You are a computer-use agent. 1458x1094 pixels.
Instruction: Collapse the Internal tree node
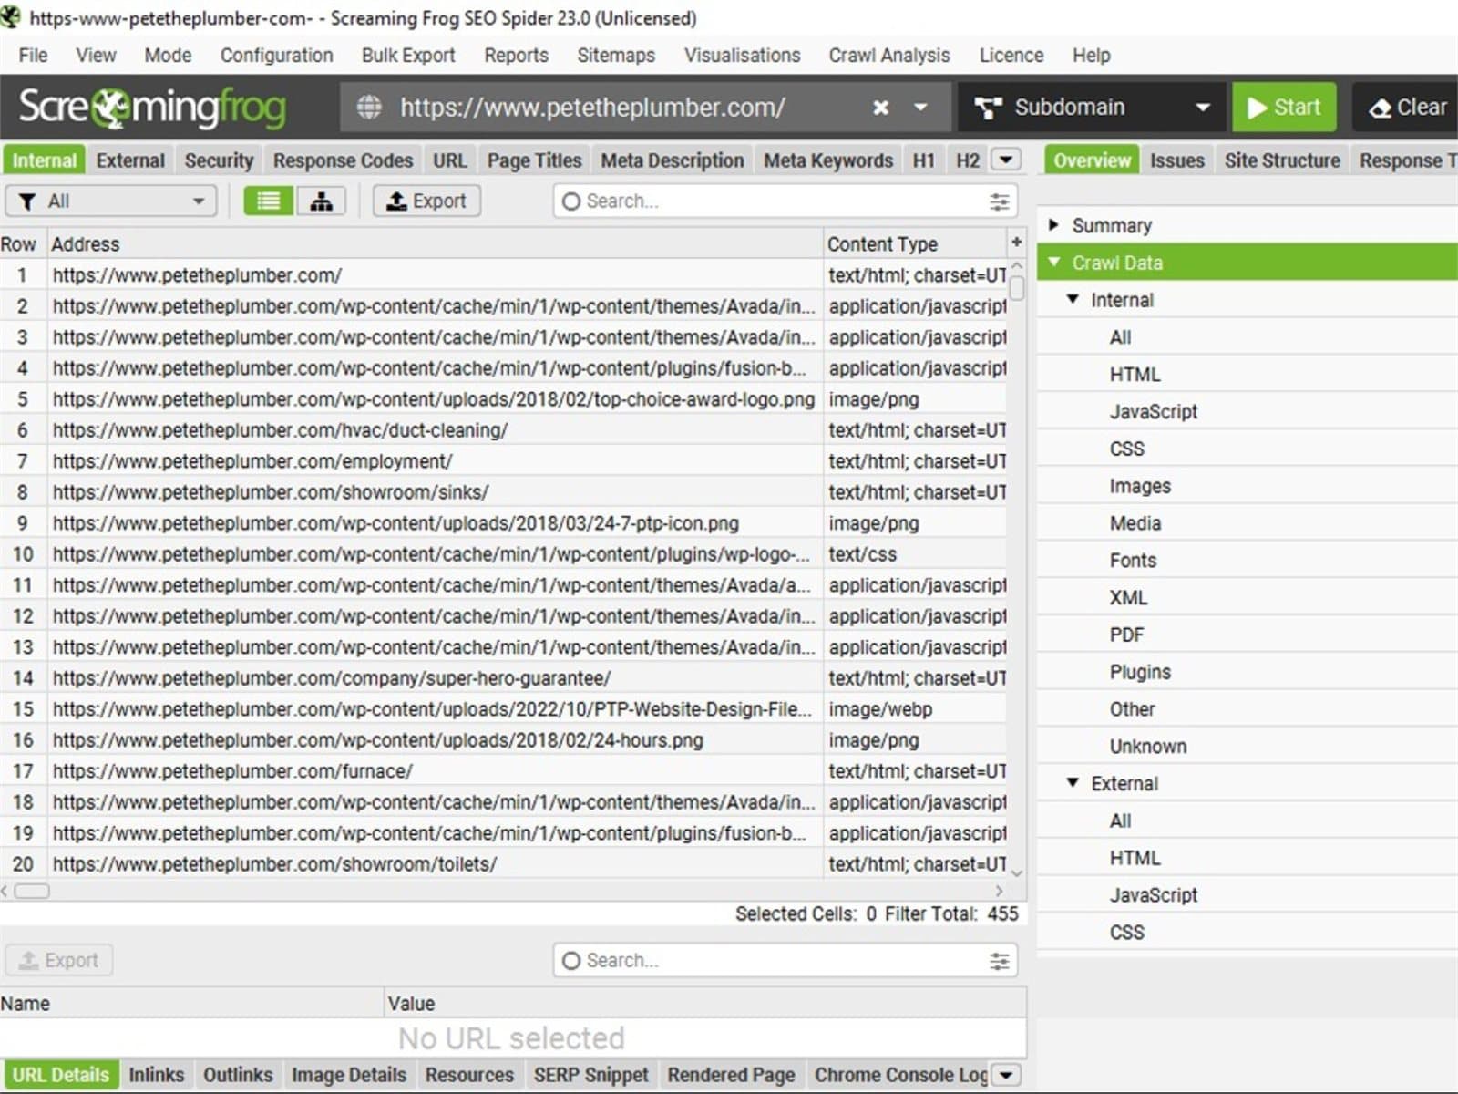[x=1073, y=299]
